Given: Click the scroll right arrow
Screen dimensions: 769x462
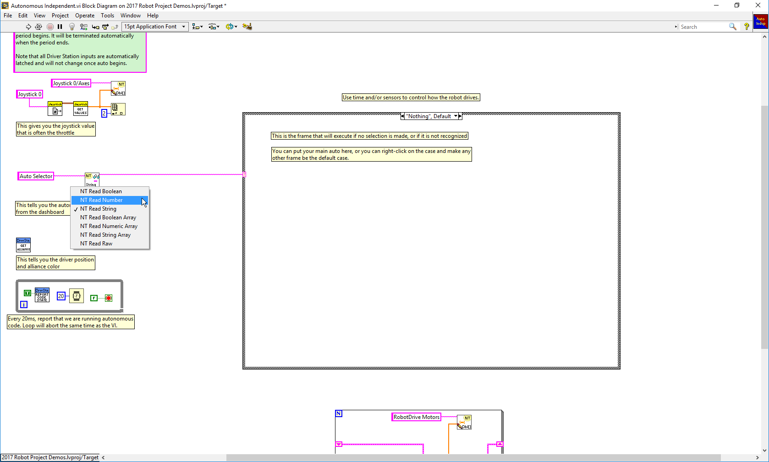Looking at the screenshot, I should click(757, 457).
